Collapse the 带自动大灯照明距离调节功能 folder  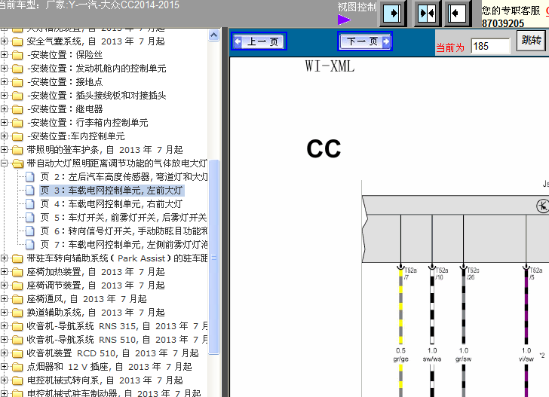point(4,163)
